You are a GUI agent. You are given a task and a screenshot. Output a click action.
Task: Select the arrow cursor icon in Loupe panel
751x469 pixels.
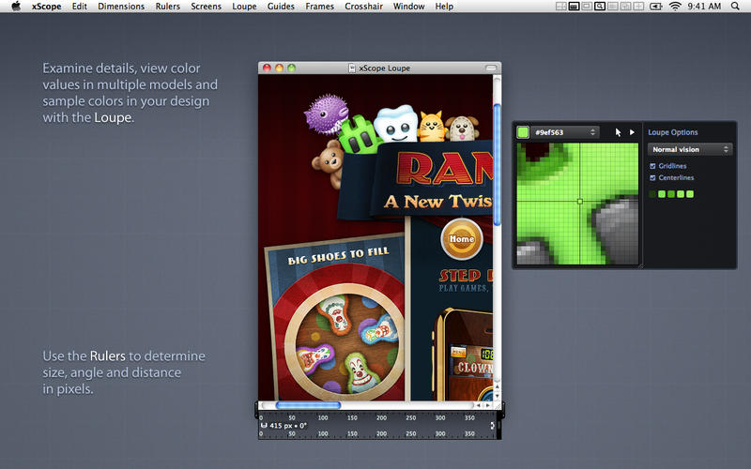pos(618,132)
